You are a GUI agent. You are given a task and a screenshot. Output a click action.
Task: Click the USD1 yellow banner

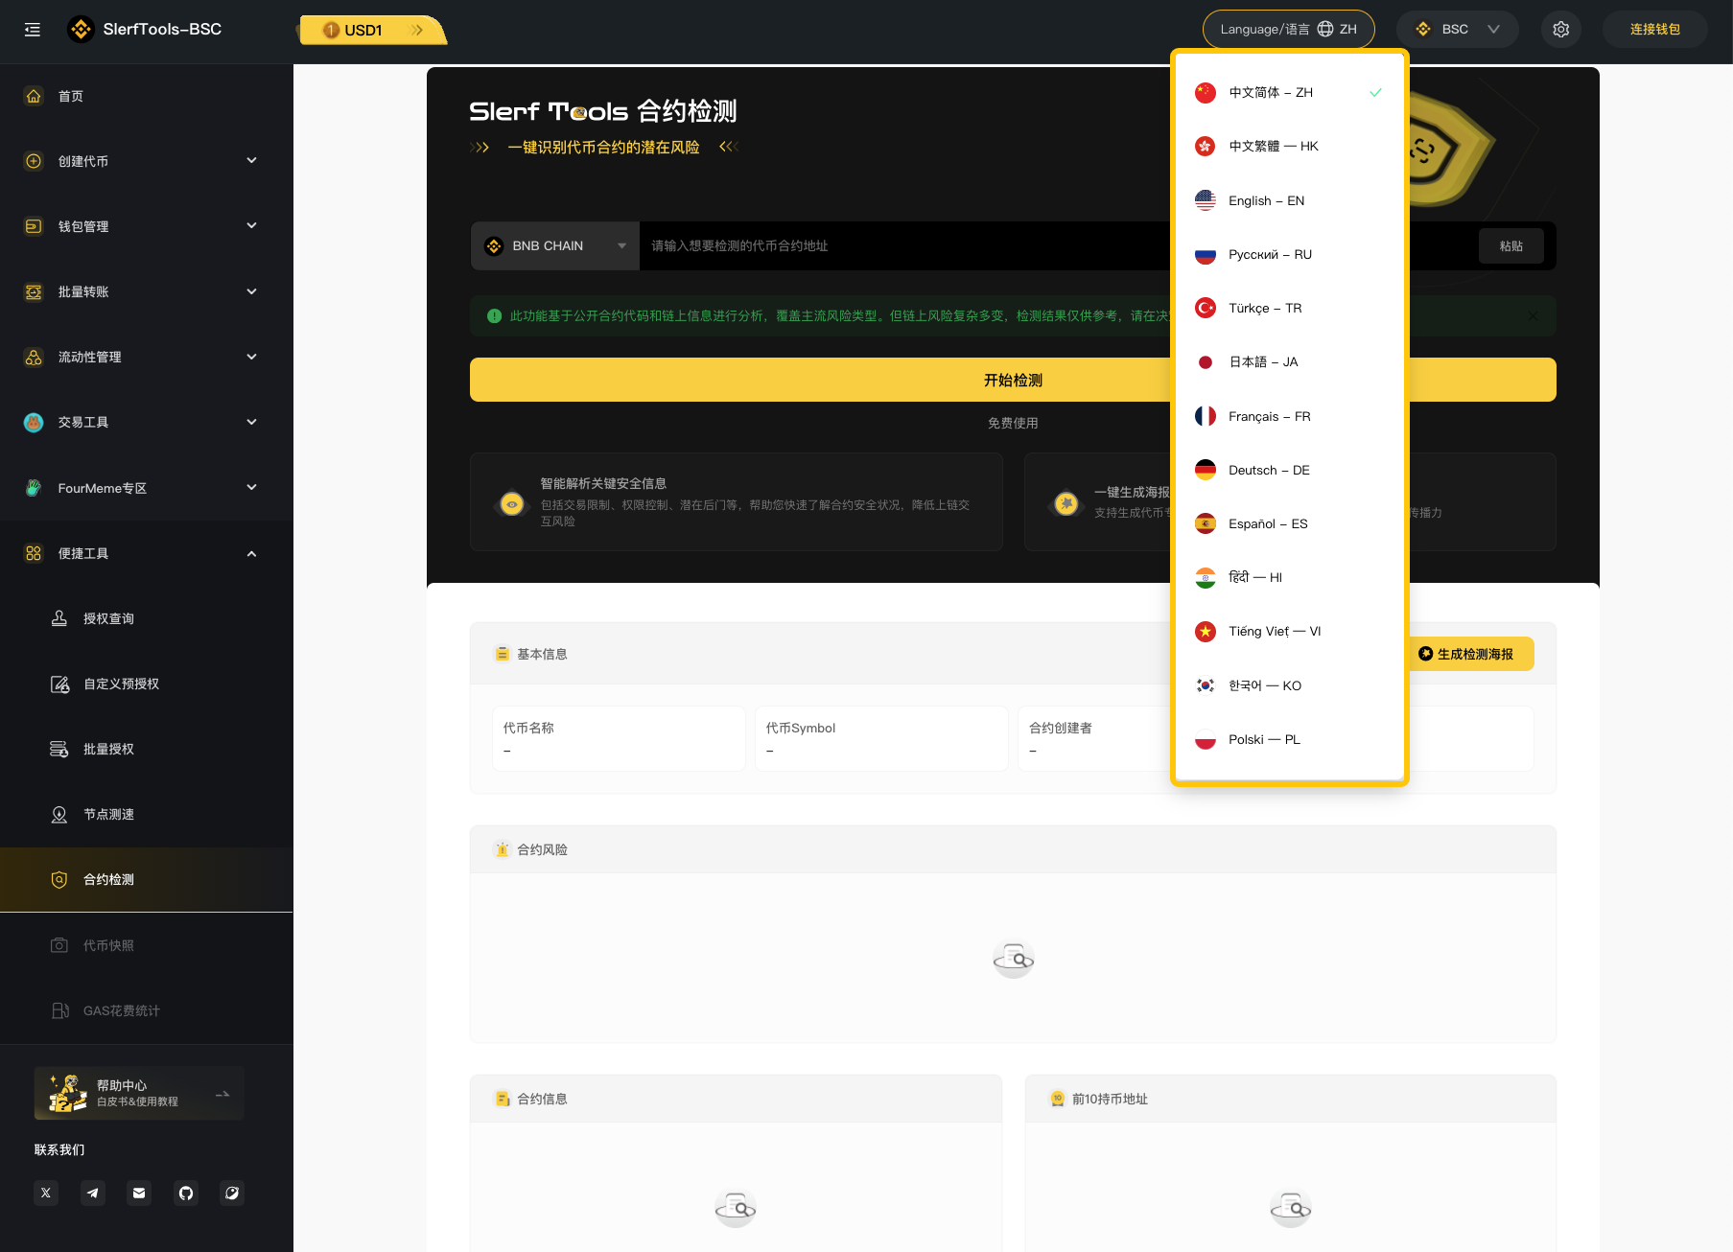372,31
